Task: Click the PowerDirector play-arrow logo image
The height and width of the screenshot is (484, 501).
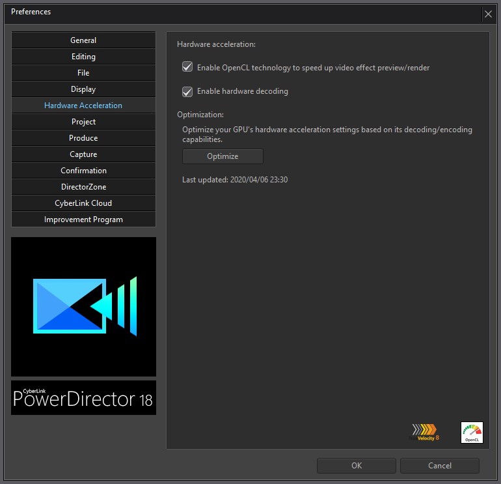Action: [83, 306]
